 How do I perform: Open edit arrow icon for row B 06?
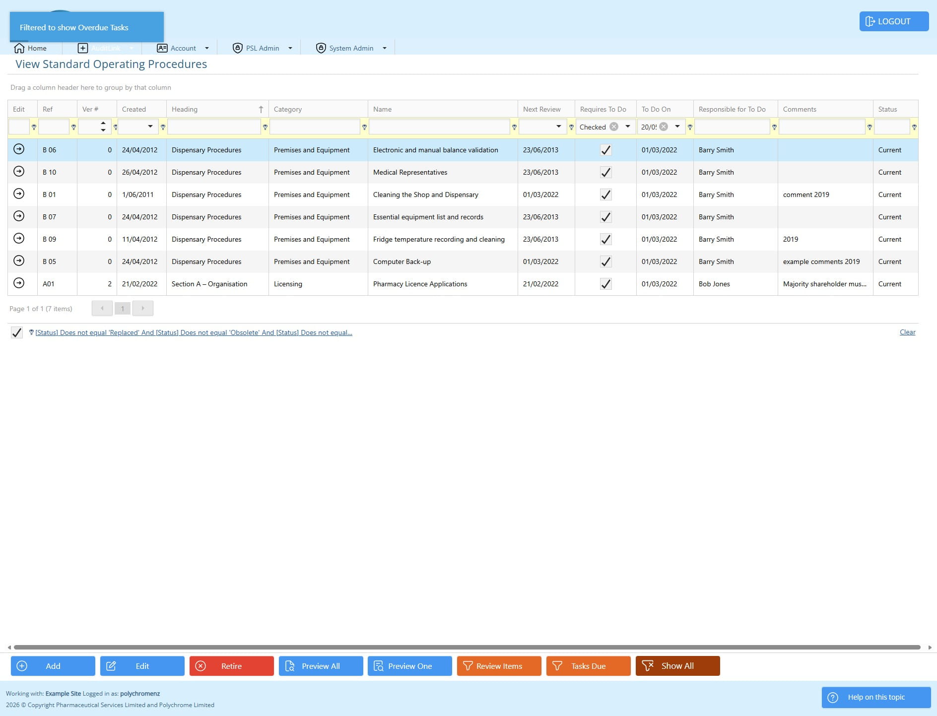pos(19,149)
